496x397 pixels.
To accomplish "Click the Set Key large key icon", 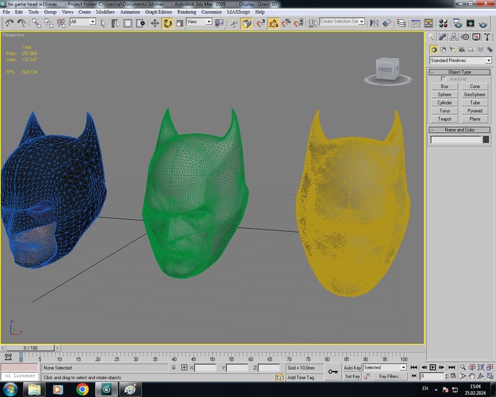I will pos(333,371).
